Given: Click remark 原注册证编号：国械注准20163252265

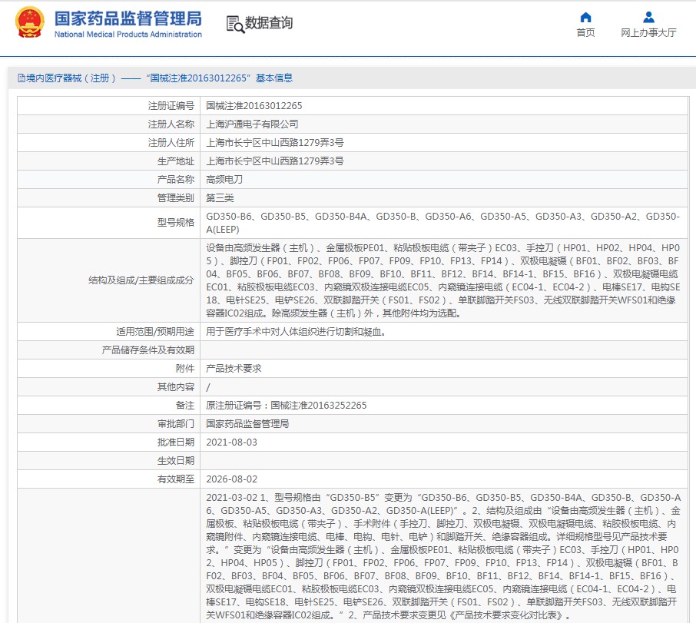Looking at the screenshot, I should (287, 406).
